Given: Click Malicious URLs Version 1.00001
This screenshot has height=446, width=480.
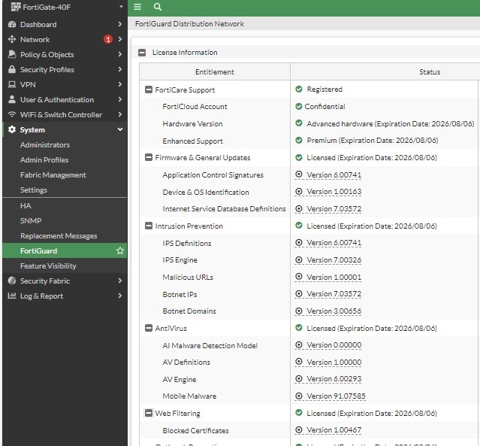Looking at the screenshot, I should click(334, 277).
